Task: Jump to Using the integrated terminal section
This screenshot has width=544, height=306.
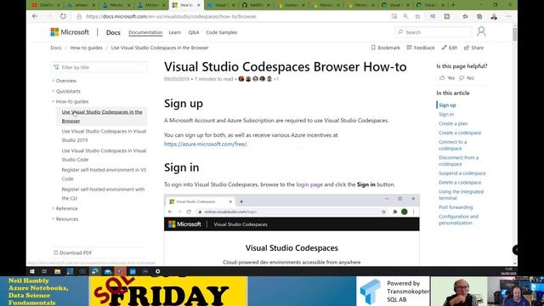Action: pyautogui.click(x=461, y=195)
